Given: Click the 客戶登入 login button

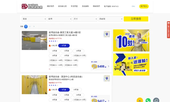Looking at the screenshot, I should pyautogui.click(x=144, y=6).
